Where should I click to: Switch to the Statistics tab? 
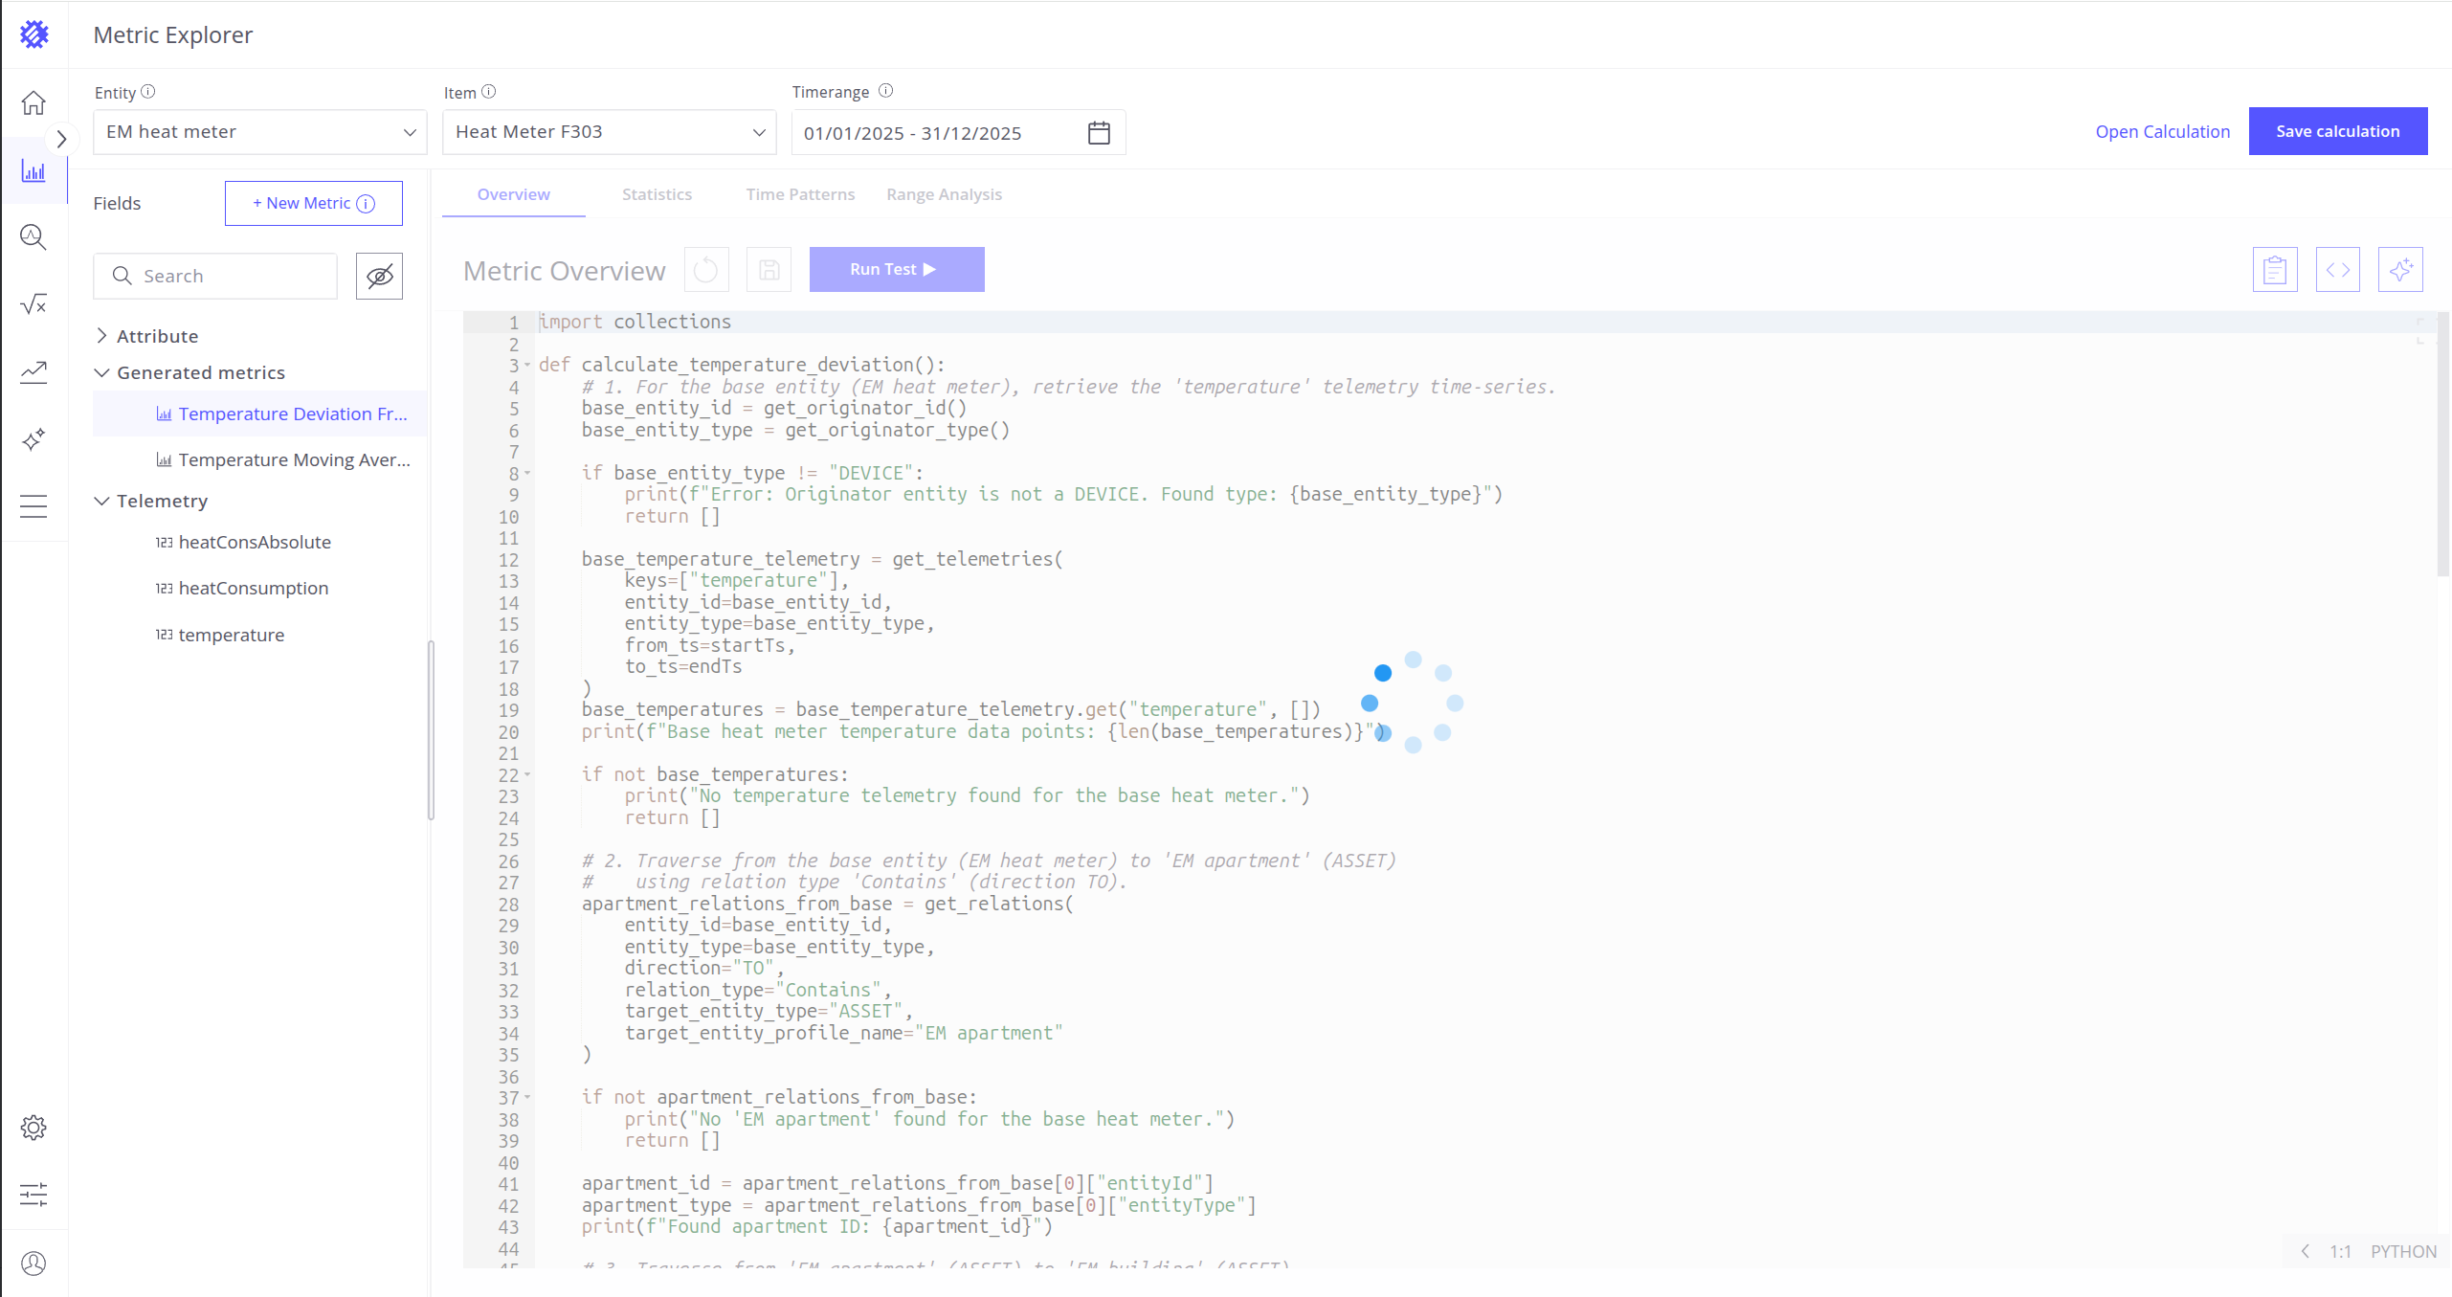[x=657, y=194]
